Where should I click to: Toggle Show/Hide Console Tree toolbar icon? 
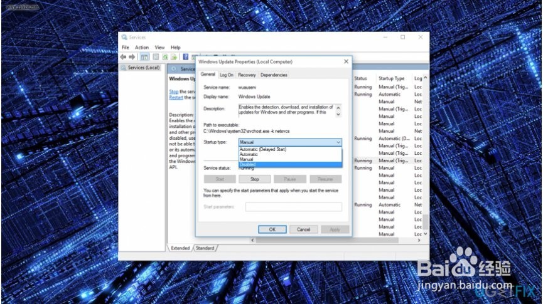(144, 56)
